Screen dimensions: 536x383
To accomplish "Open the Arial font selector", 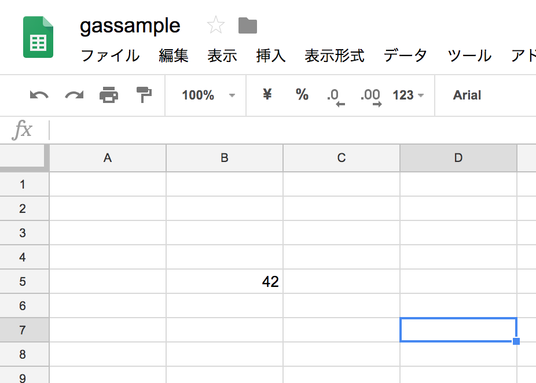I will pos(467,95).
